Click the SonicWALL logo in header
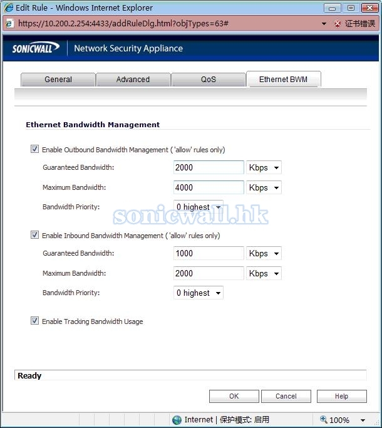The image size is (382, 428). tap(36, 48)
